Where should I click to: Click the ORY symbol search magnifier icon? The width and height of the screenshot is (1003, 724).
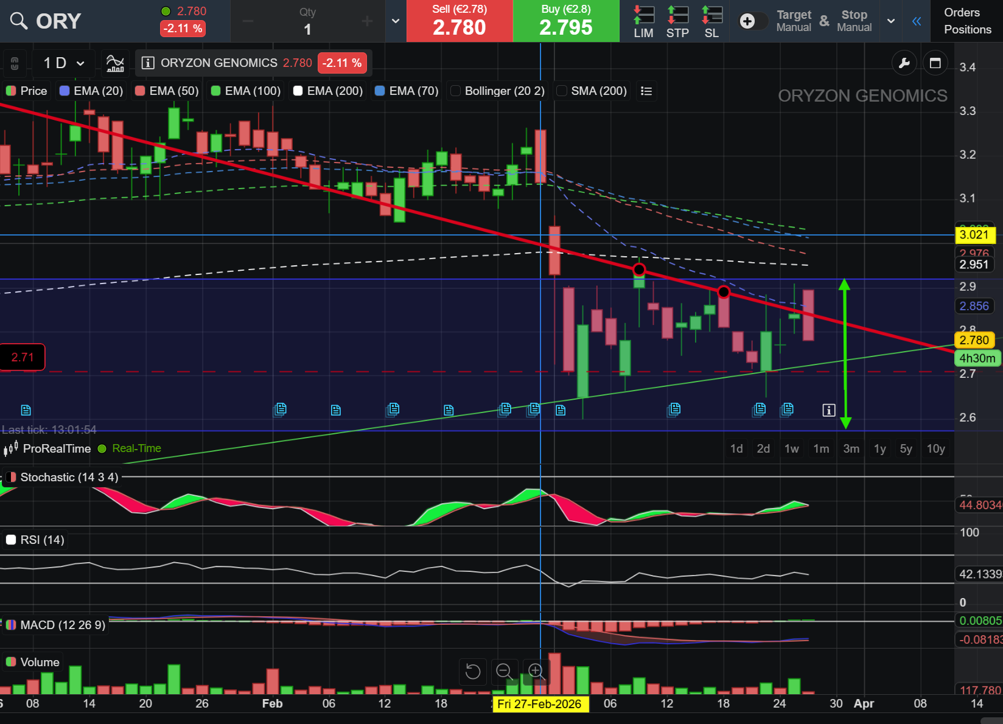(x=19, y=21)
